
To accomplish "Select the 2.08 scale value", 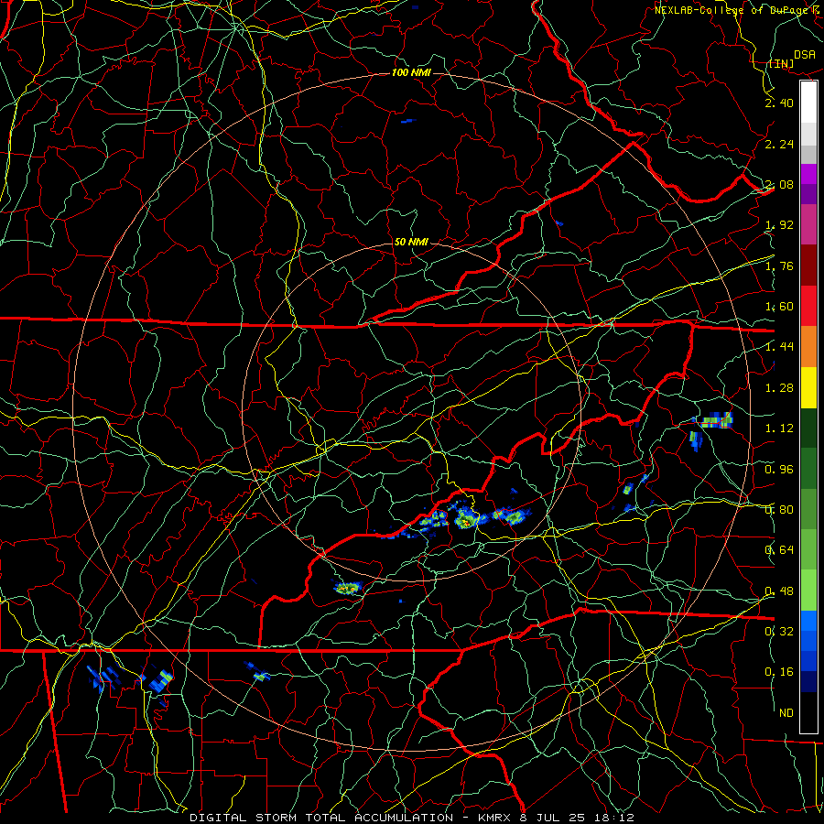I will 780,184.
